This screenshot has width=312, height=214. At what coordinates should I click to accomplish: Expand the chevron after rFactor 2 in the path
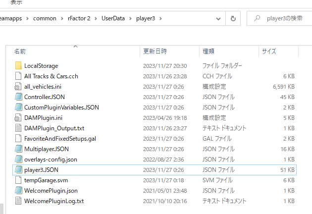pyautogui.click(x=96, y=18)
